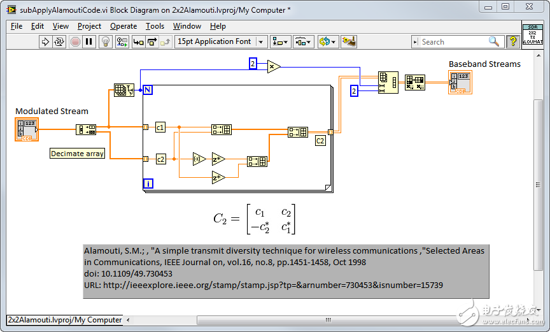Toggle Retain Wire Values button
The width and height of the screenshot is (550, 332).
[122, 42]
